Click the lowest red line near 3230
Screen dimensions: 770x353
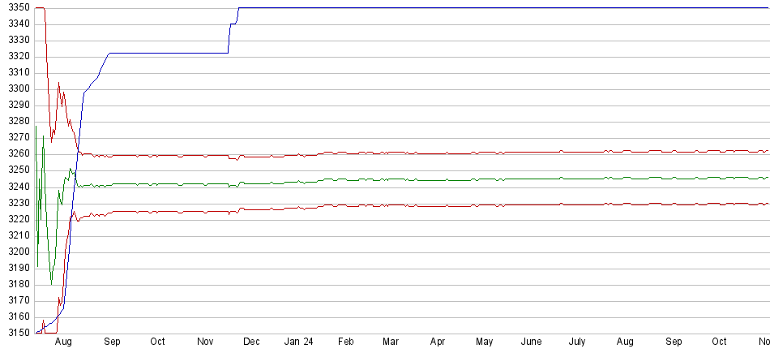pos(486,204)
